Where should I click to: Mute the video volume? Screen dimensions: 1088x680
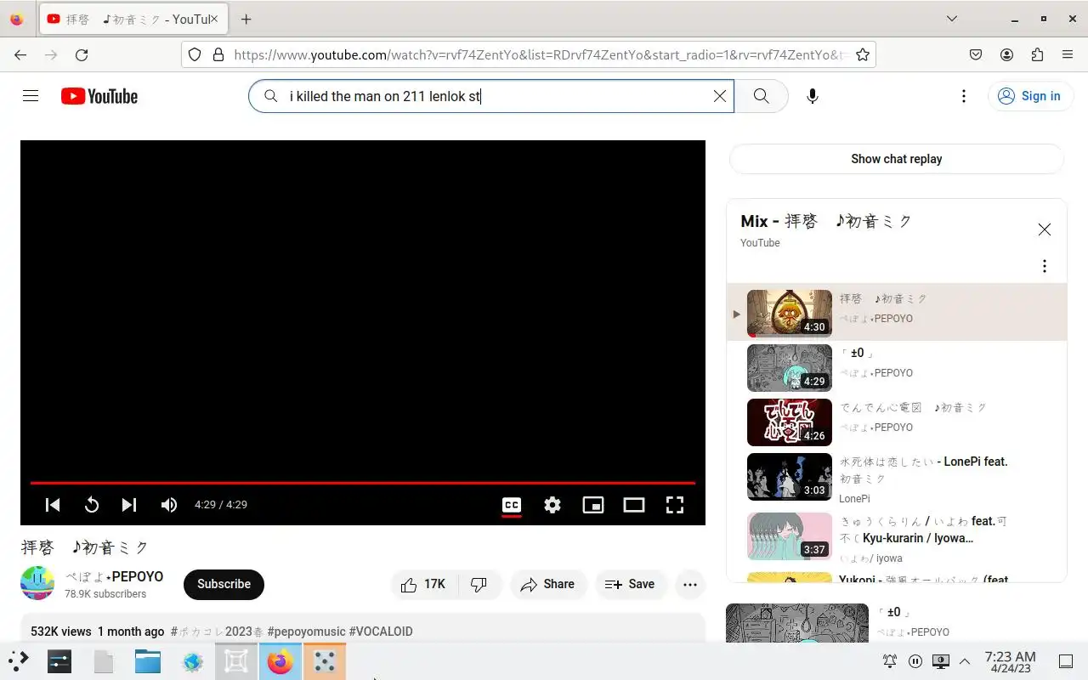(169, 505)
